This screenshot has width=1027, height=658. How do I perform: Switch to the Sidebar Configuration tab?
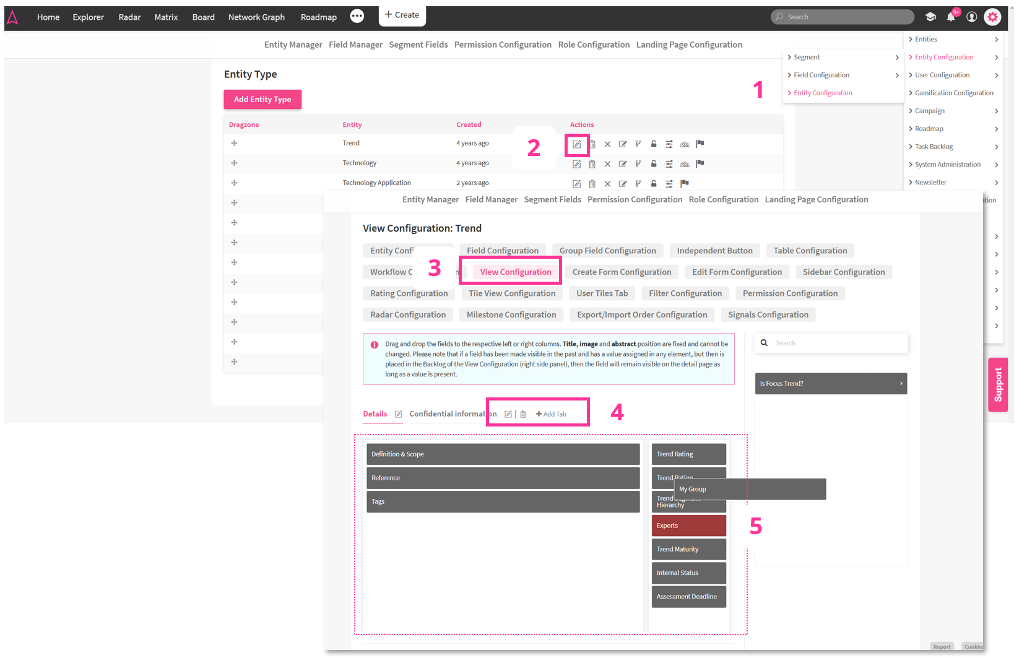(x=843, y=272)
